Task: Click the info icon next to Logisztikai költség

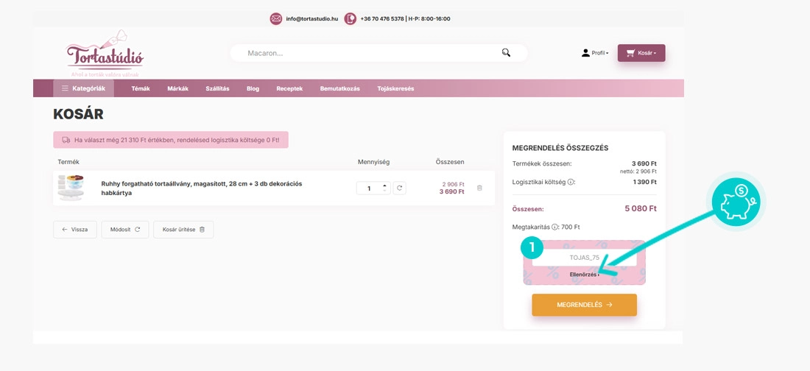Action: (x=570, y=182)
